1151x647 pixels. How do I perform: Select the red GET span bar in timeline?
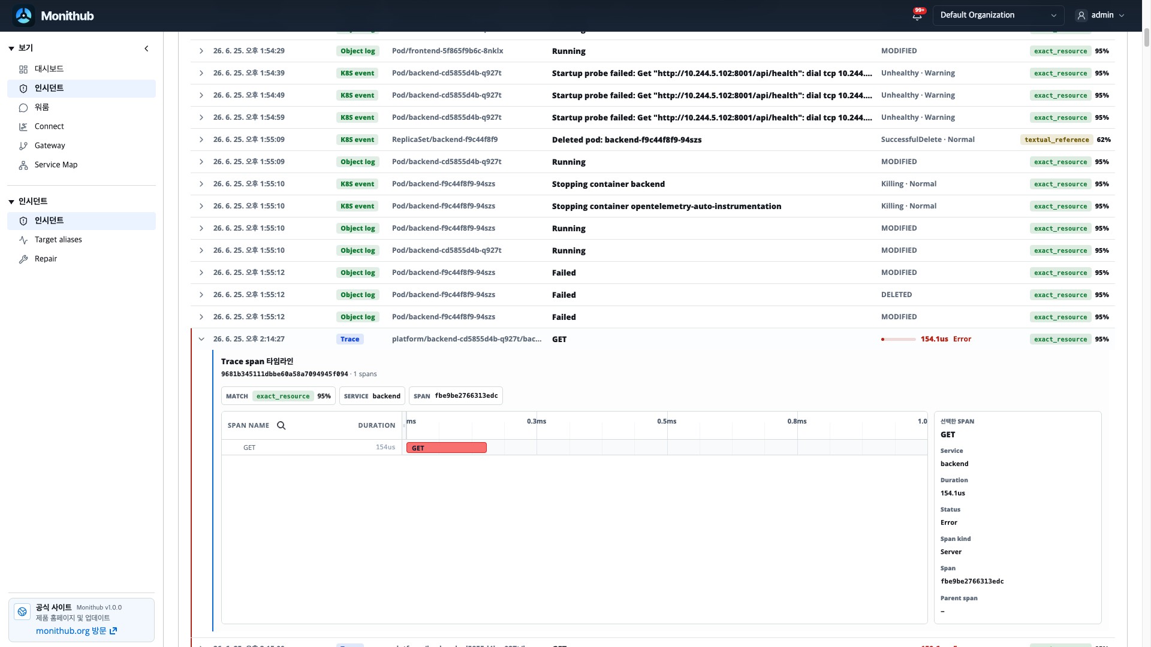(447, 448)
